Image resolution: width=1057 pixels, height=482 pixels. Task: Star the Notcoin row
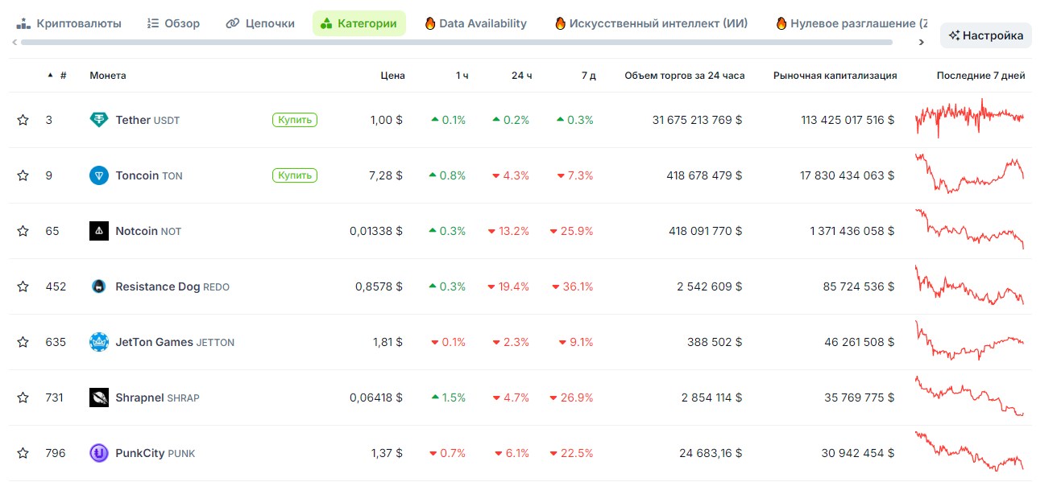click(23, 231)
